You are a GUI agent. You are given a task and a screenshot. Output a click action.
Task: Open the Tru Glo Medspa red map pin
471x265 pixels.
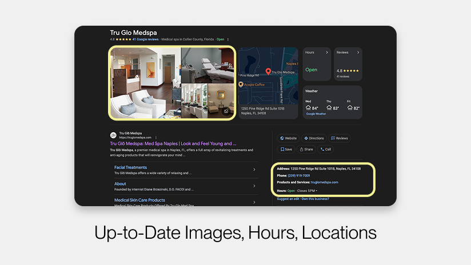pos(268,71)
